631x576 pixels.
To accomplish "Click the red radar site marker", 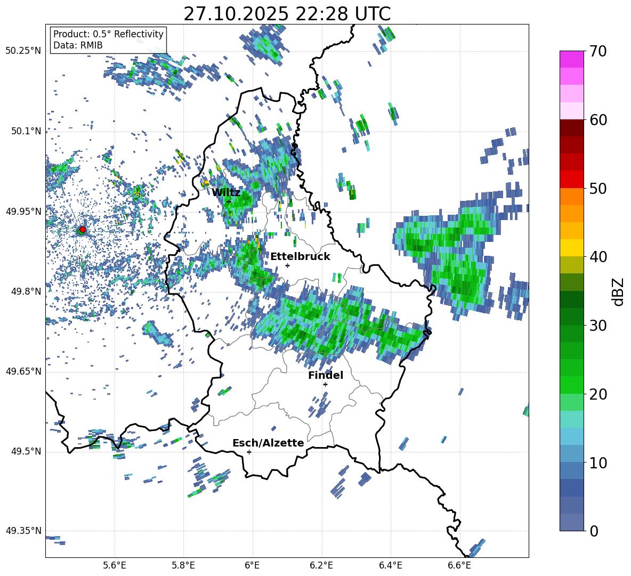I will coord(83,230).
